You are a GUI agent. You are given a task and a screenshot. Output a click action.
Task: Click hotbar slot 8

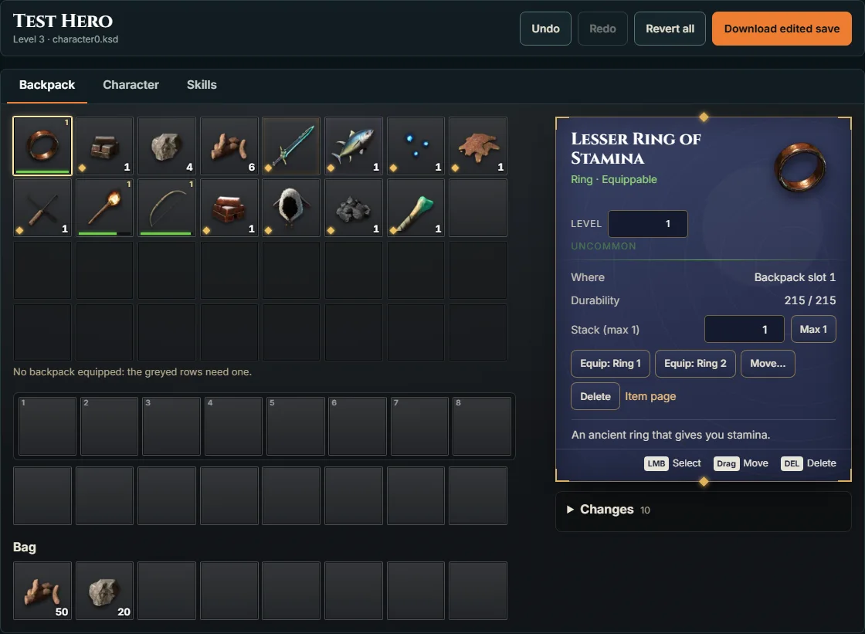pyautogui.click(x=482, y=426)
